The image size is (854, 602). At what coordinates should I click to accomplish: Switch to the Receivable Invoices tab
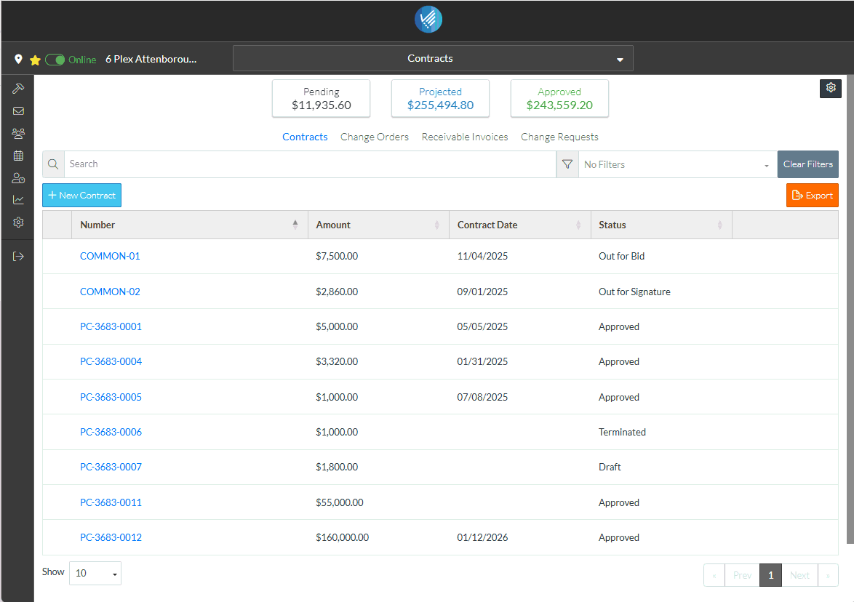pos(465,137)
